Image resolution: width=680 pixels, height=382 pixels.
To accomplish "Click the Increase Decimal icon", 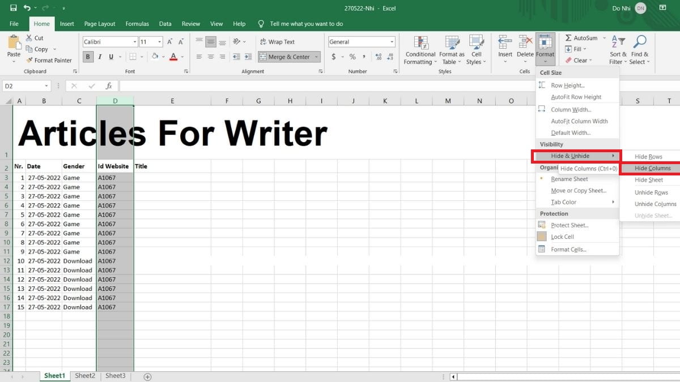I will [377, 57].
